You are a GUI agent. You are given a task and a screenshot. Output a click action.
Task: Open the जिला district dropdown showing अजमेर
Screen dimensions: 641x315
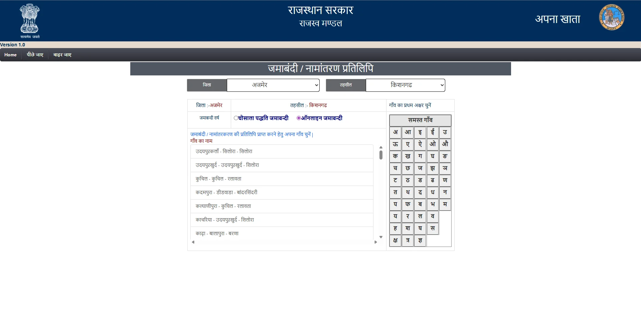pos(273,85)
